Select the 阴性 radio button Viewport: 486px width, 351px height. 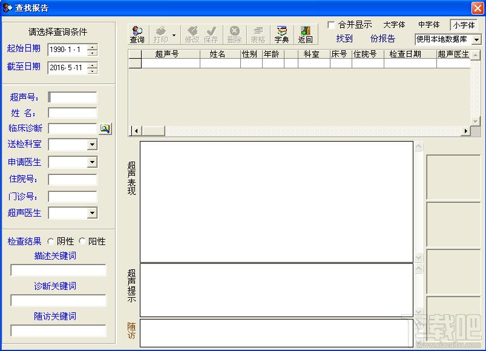pos(50,241)
